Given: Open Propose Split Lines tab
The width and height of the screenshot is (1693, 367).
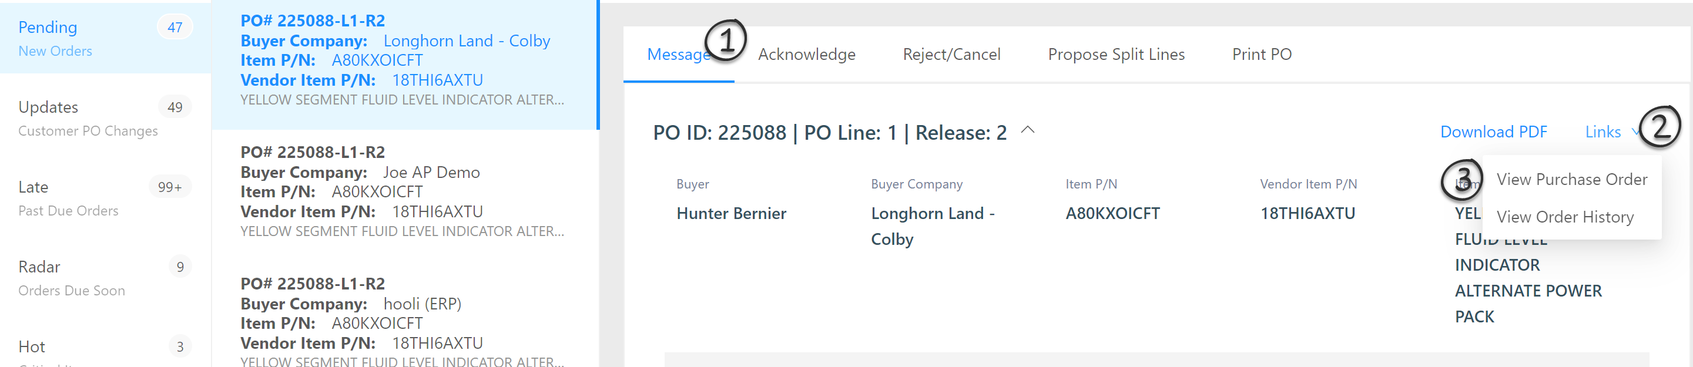Looking at the screenshot, I should coord(1116,55).
